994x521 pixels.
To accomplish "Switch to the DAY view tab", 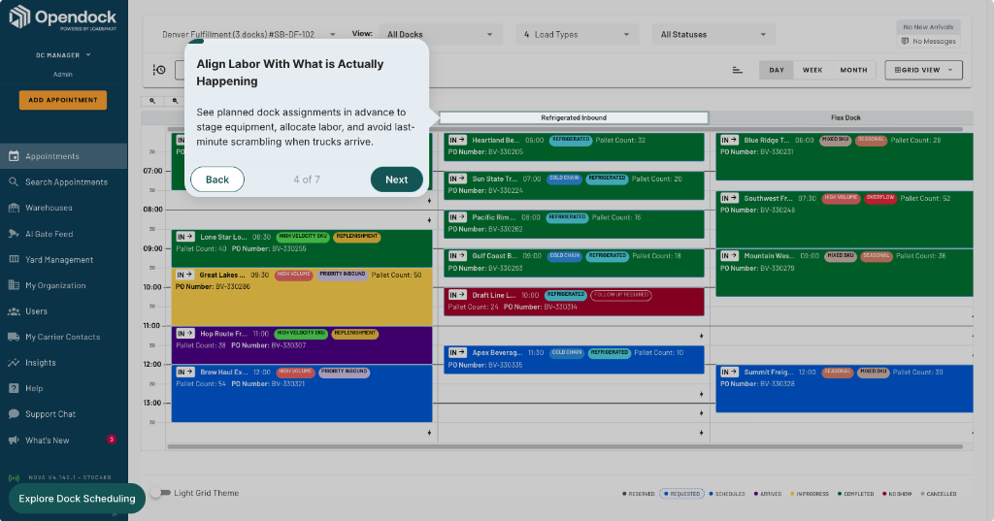I will pos(777,70).
